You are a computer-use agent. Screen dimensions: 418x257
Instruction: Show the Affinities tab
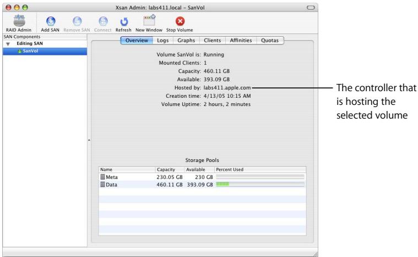241,41
